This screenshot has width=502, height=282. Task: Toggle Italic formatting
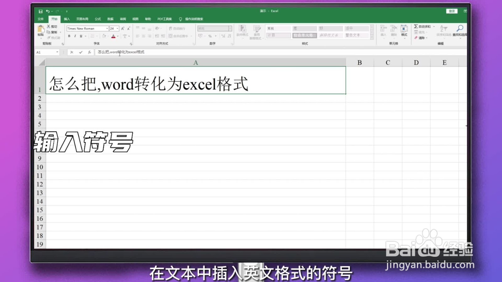(75, 36)
